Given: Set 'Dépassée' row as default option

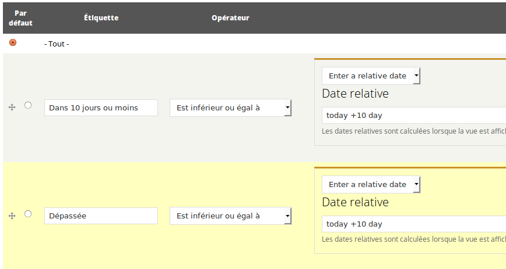Looking at the screenshot, I should [x=28, y=214].
